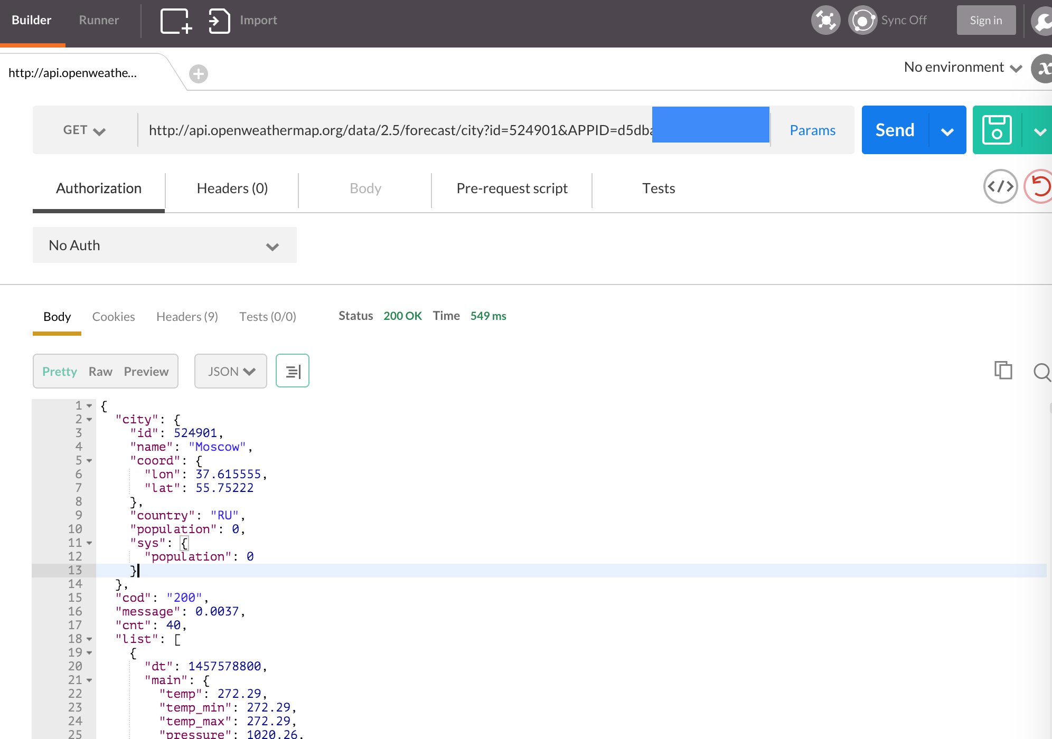1052x739 pixels.
Task: Collapse the coord object at line 5
Action: 89,461
